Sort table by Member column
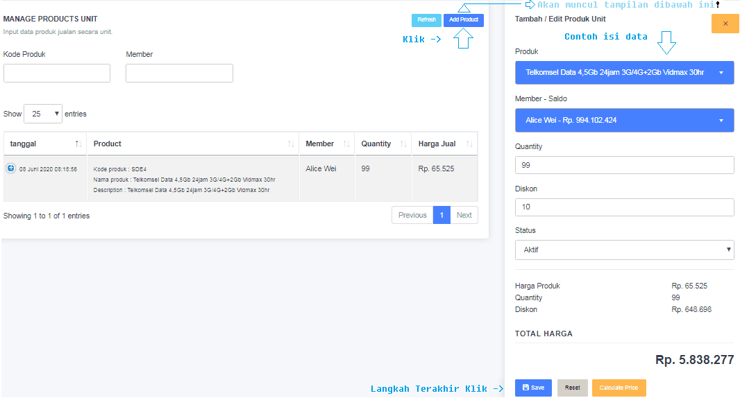Screen dimensions: 740x398 click(326, 144)
